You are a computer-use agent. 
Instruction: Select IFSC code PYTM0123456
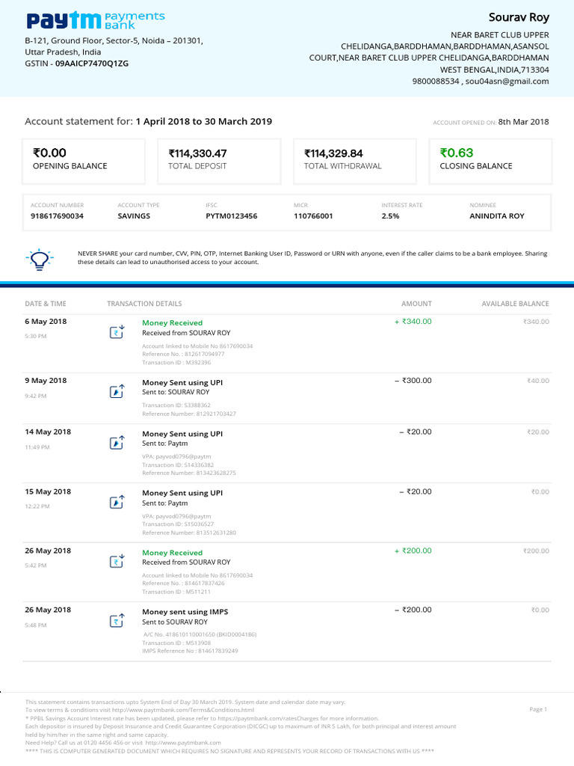(x=232, y=216)
